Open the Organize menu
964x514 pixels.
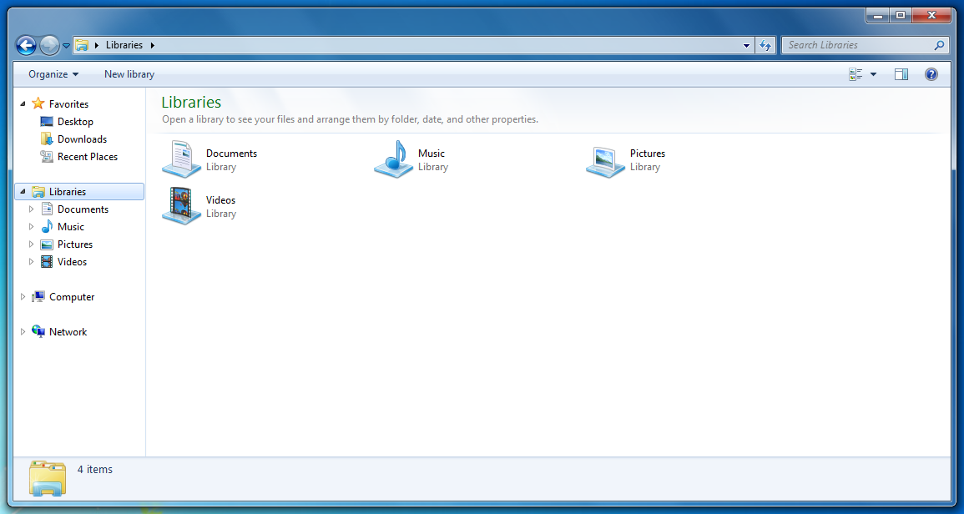coord(53,74)
